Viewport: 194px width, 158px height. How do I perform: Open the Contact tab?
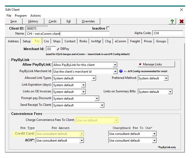coord(70,41)
